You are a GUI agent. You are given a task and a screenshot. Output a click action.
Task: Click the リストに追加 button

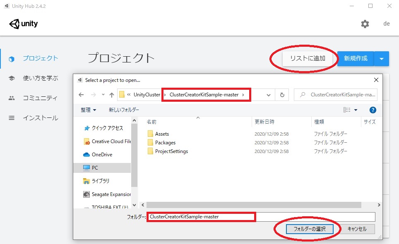pyautogui.click(x=308, y=58)
